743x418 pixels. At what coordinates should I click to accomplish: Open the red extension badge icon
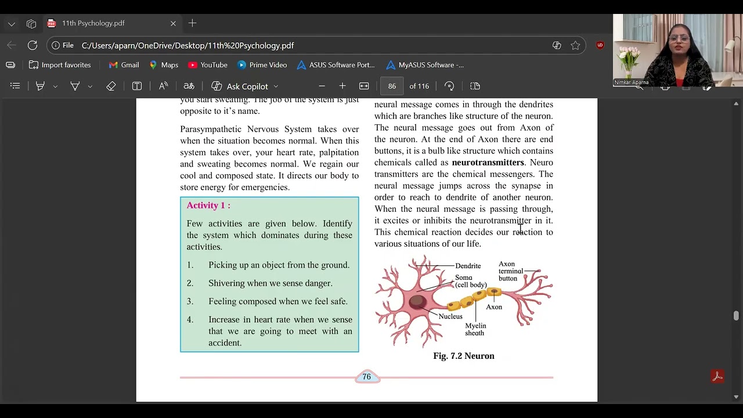coord(600,45)
